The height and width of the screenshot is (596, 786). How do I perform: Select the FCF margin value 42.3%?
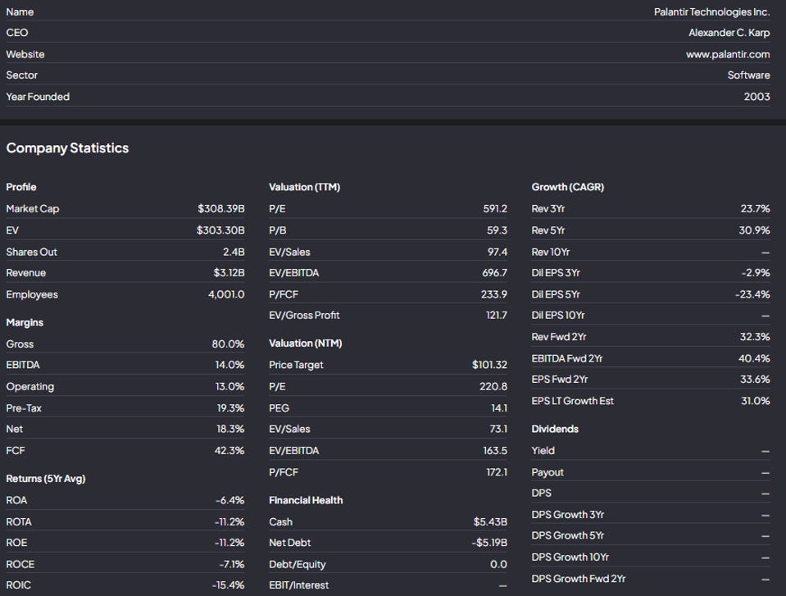(229, 451)
